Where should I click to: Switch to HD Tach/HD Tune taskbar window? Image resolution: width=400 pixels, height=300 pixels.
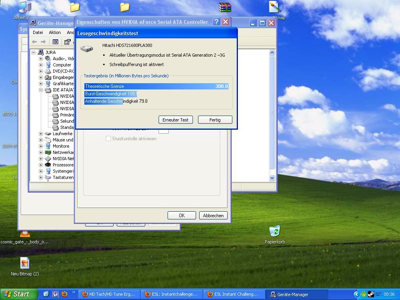(109, 295)
